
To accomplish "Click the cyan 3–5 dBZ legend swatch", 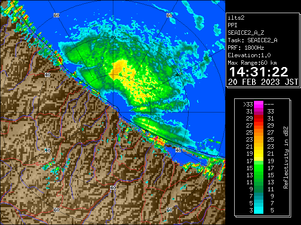I will [x=259, y=210].
